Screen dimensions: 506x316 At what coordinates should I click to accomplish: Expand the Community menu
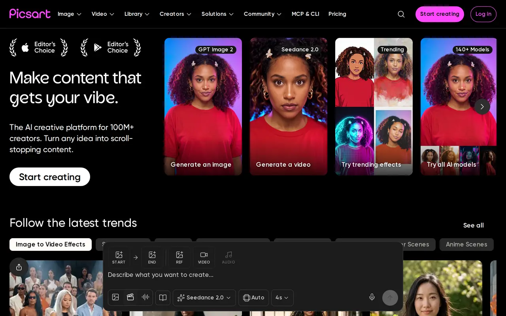[x=262, y=14]
